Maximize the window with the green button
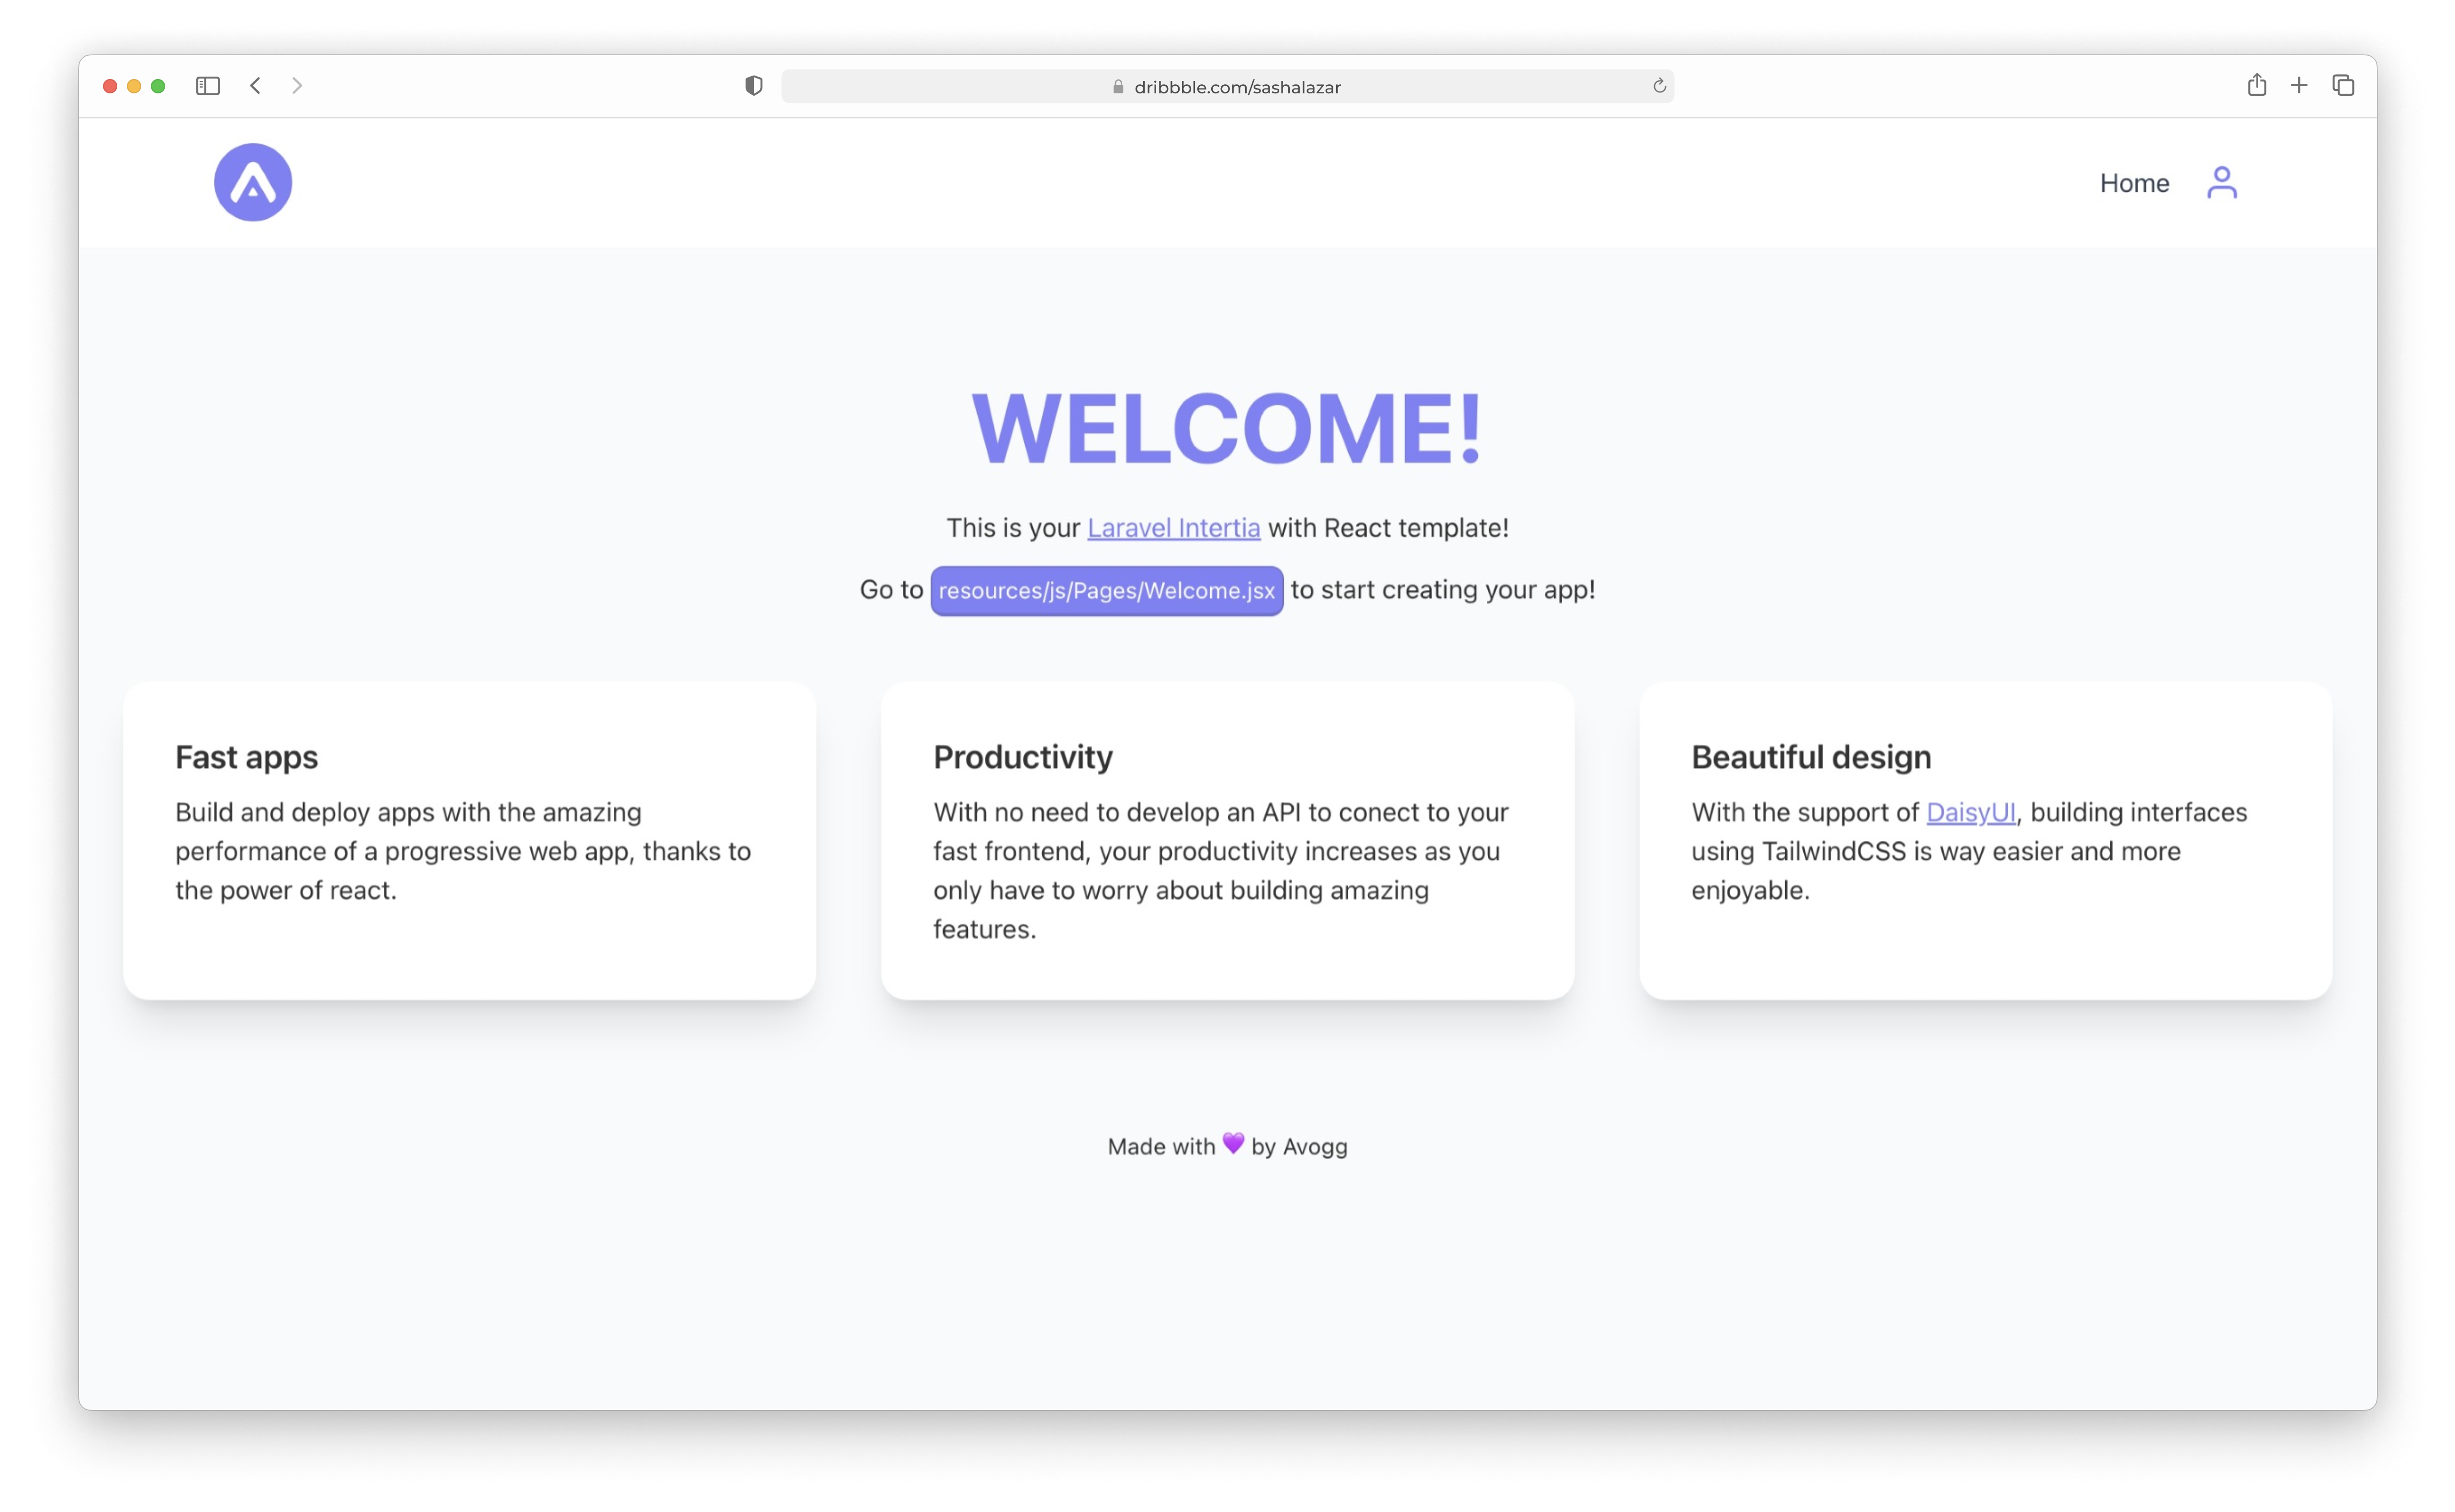Image resolution: width=2455 pixels, height=1512 pixels. point(158,86)
